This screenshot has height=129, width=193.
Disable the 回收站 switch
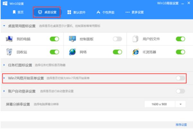click(54, 52)
